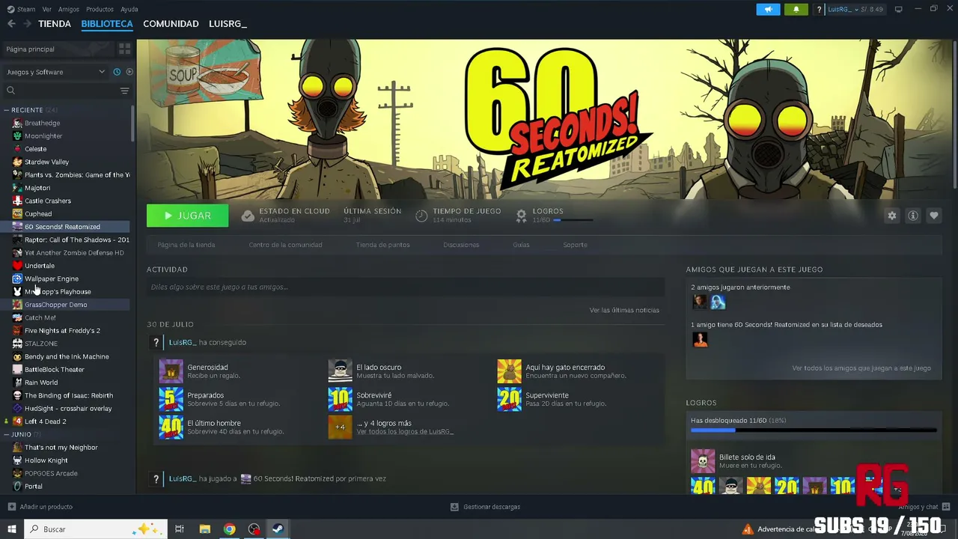Open File Explorer from the taskbar
This screenshot has height=539, width=958.
[x=204, y=529]
